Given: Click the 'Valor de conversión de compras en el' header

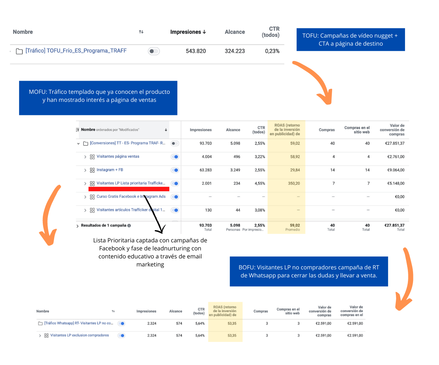Looking at the screenshot, I should [351, 311].
